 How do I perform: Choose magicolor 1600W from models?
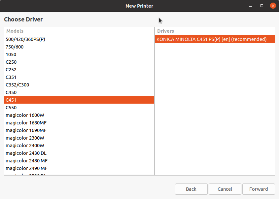click(x=25, y=115)
